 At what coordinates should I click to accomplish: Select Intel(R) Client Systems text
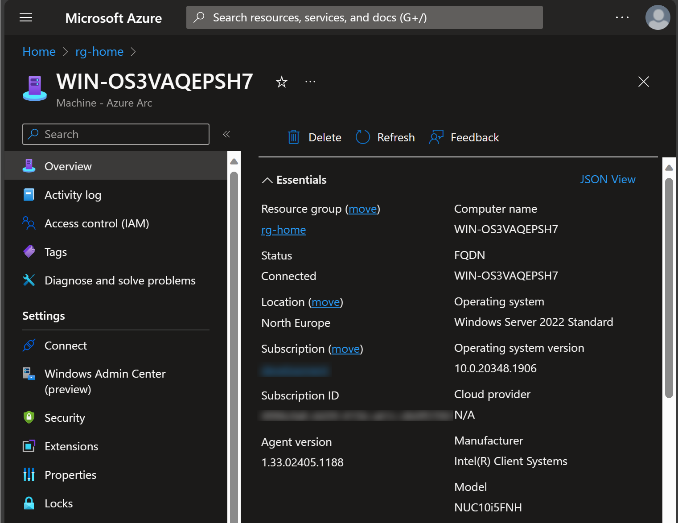tap(510, 461)
